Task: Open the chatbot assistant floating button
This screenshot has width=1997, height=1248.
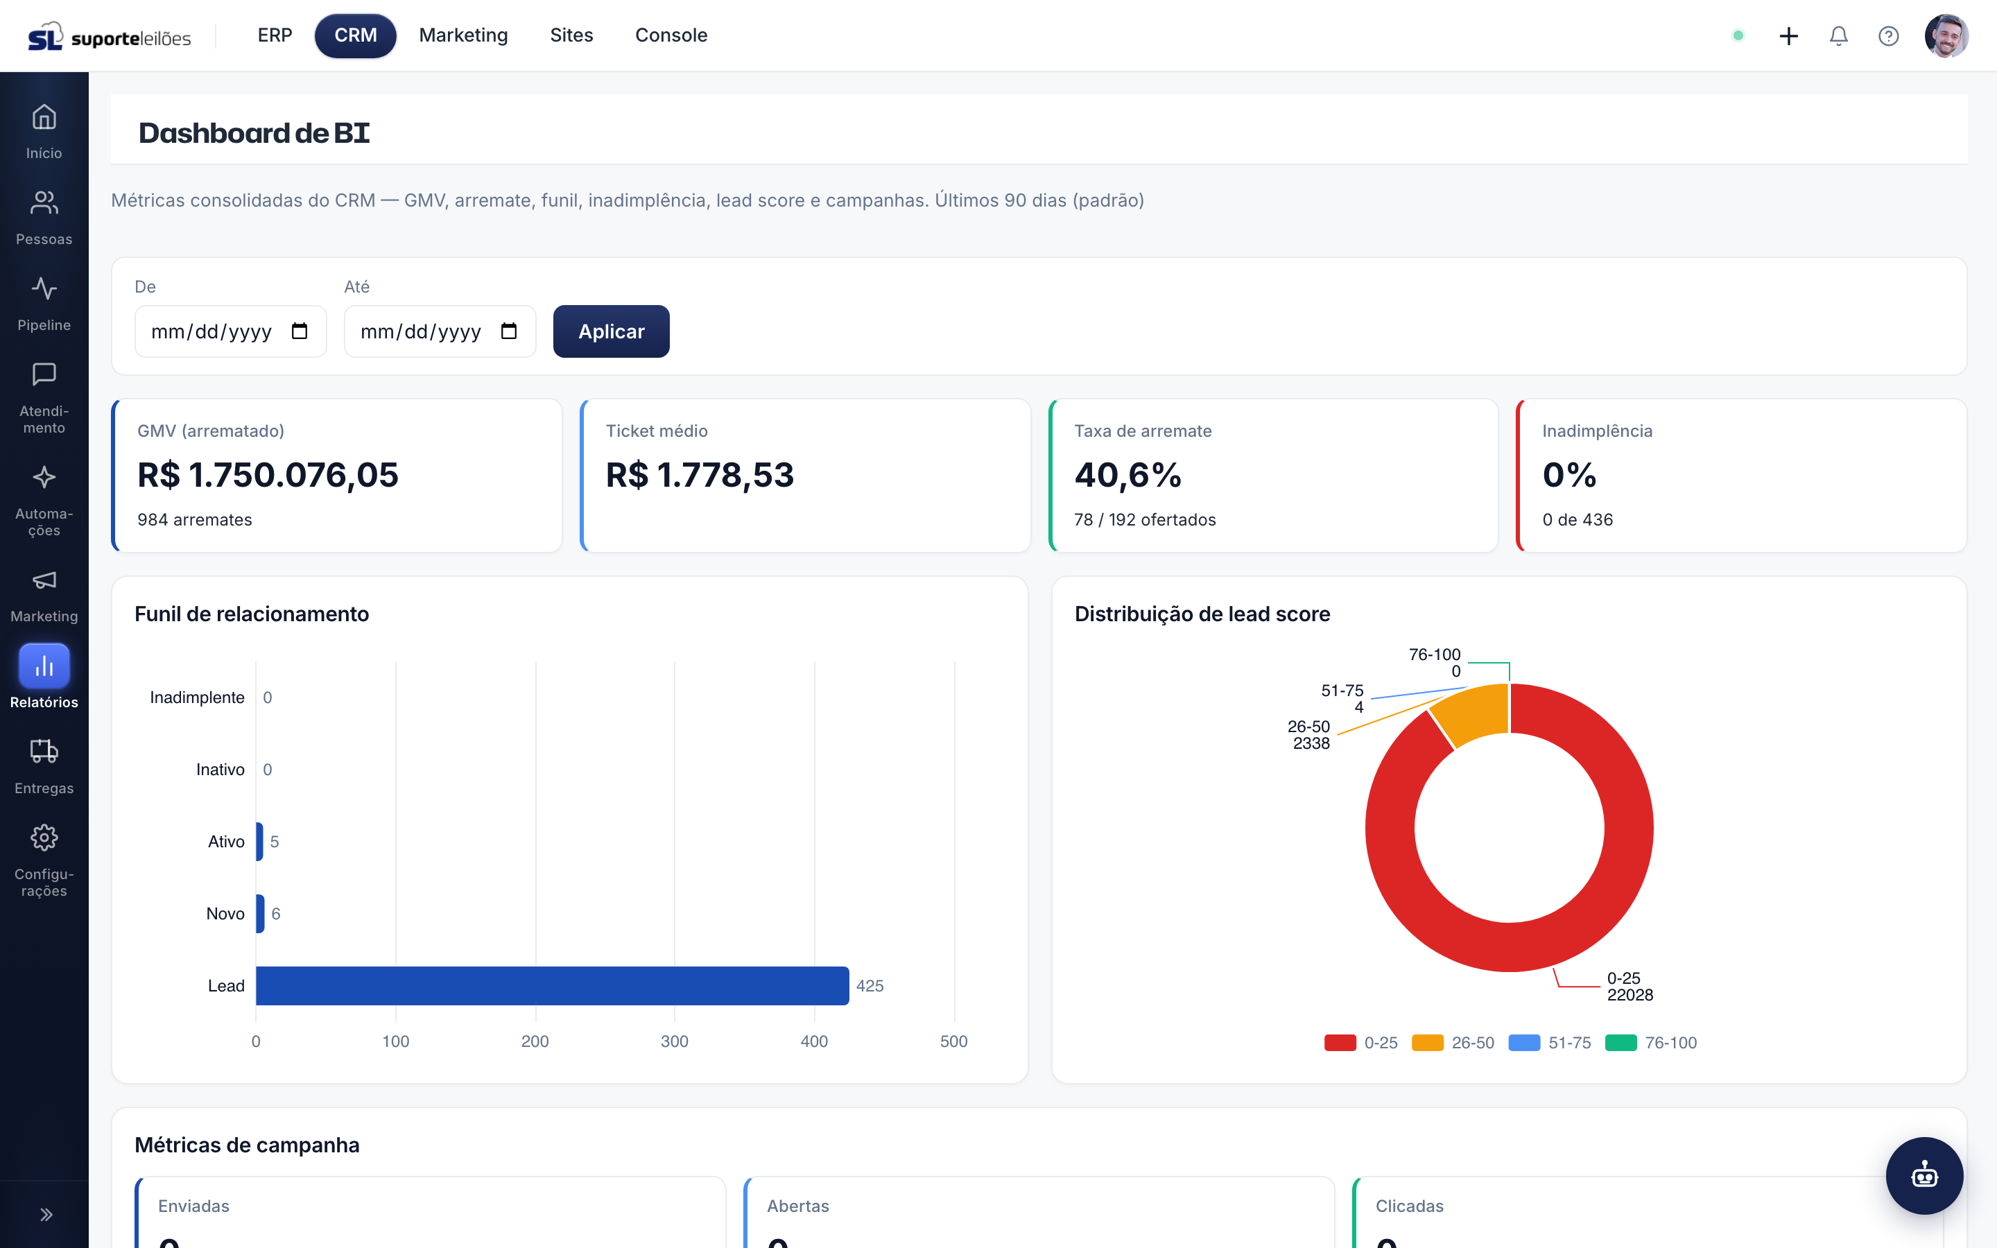Action: (x=1923, y=1175)
